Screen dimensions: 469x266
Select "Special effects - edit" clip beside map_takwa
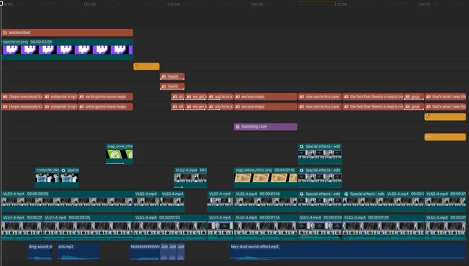[320, 178]
